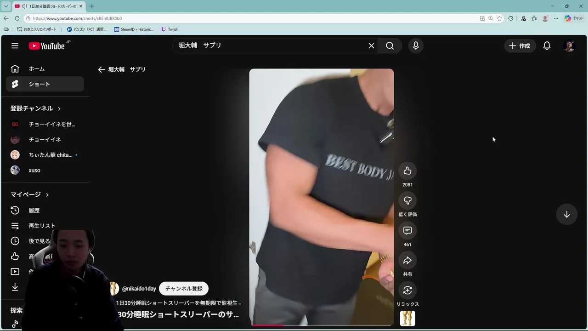Run search with the magnifier button
The width and height of the screenshot is (588, 331).
point(390,46)
